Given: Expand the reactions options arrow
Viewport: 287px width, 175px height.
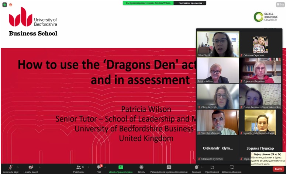Looking at the screenshot, I should click(201, 167).
